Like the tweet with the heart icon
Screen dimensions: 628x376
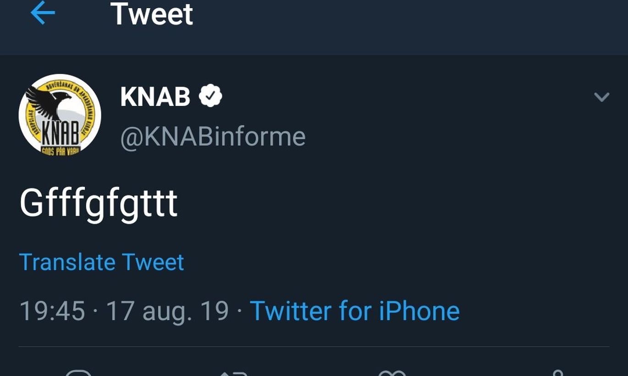point(392,373)
